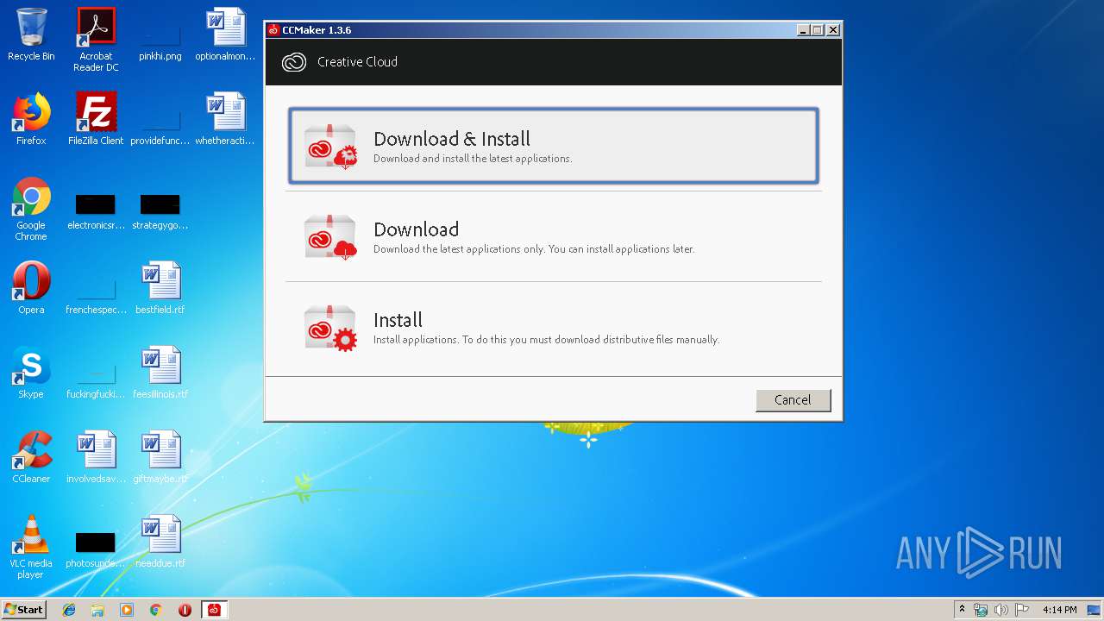Minimize the CCMaker window
The width and height of the screenshot is (1104, 621).
pyautogui.click(x=803, y=29)
